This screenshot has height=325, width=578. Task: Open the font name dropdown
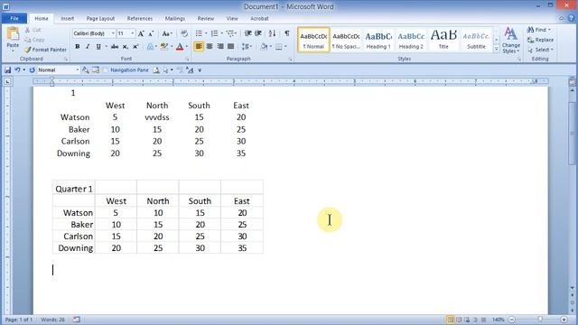(x=113, y=33)
